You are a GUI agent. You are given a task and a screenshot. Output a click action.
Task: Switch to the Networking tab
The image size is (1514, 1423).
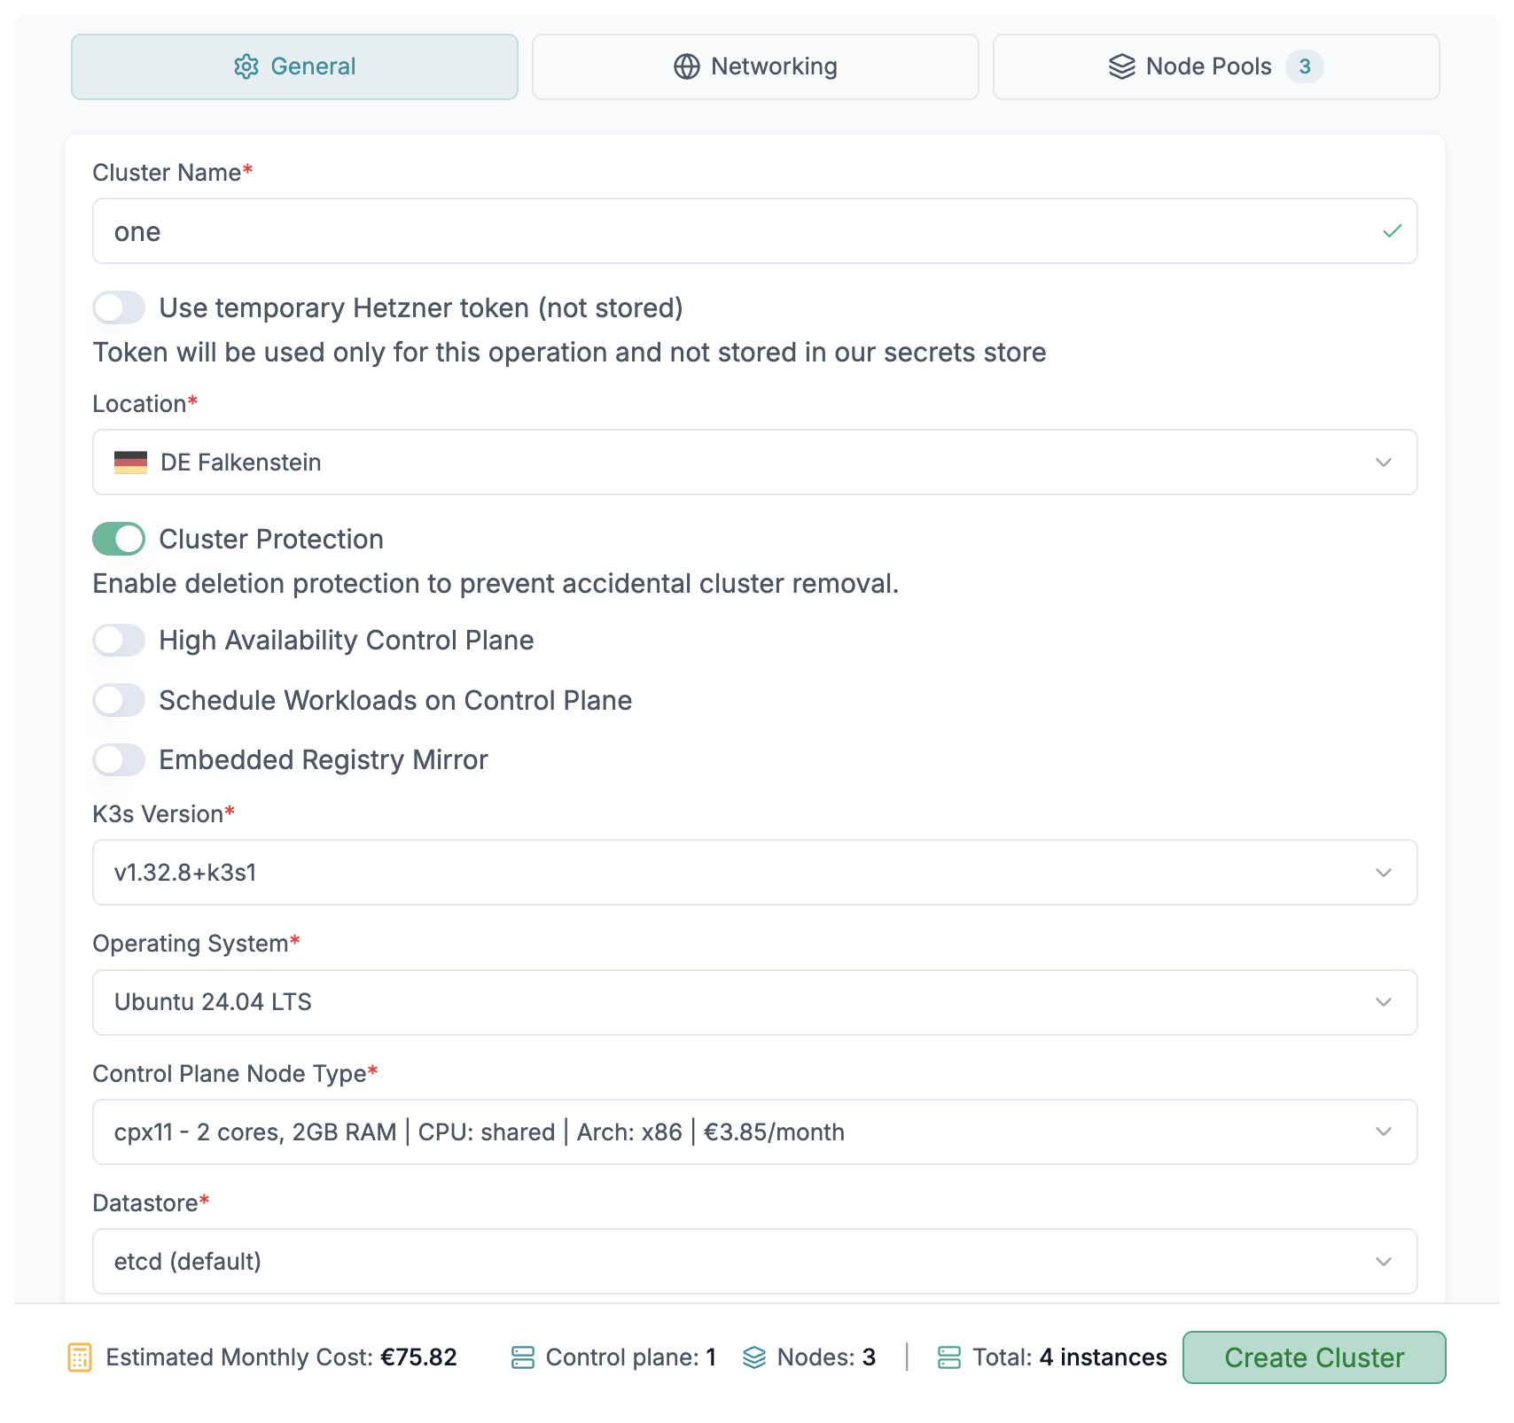point(755,66)
